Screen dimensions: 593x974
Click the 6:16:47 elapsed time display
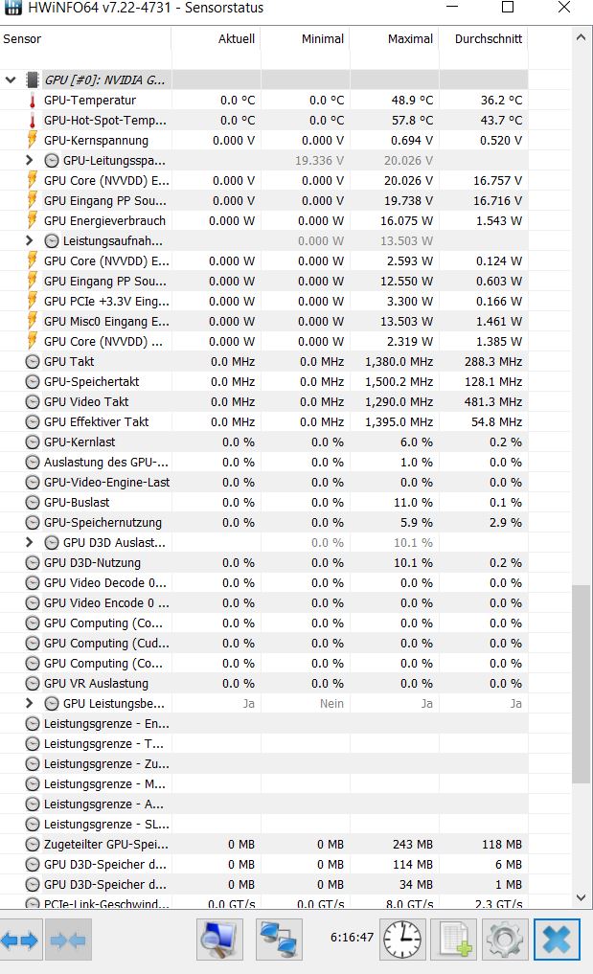pyautogui.click(x=352, y=937)
